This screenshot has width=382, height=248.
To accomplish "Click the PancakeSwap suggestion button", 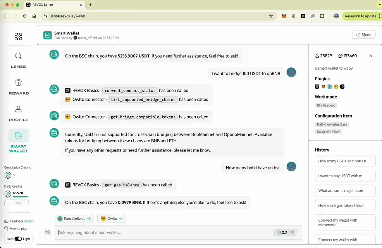I will coord(74,219).
